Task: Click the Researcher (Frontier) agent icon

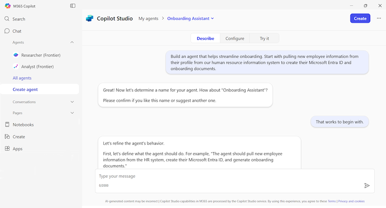Action: (x=16, y=55)
